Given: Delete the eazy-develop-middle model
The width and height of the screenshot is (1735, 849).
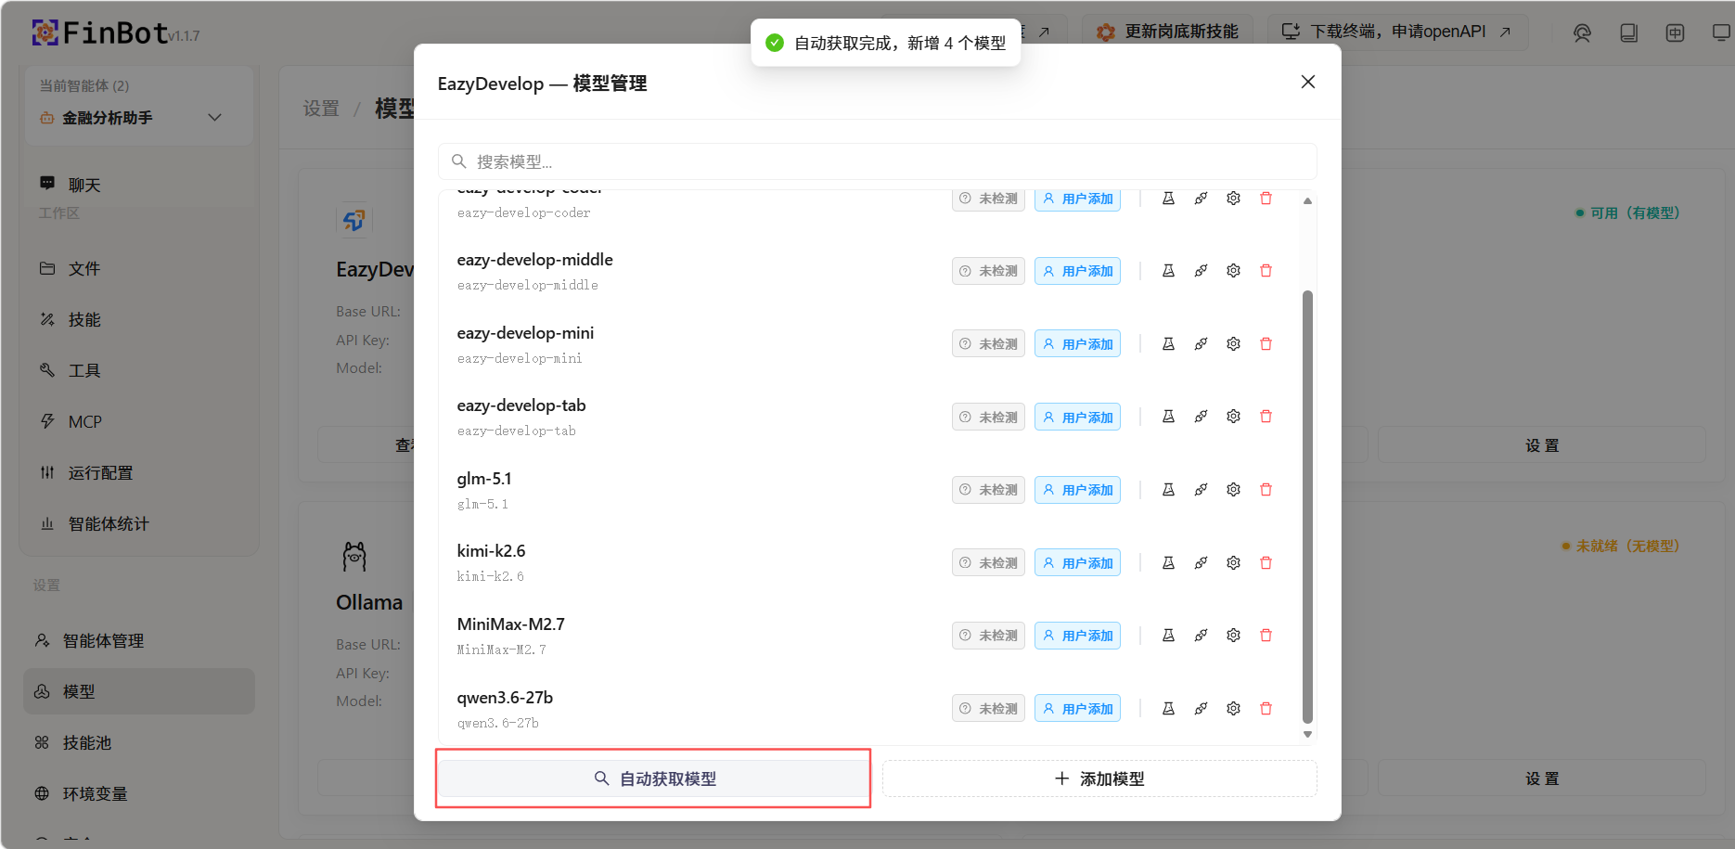Looking at the screenshot, I should pos(1266,271).
